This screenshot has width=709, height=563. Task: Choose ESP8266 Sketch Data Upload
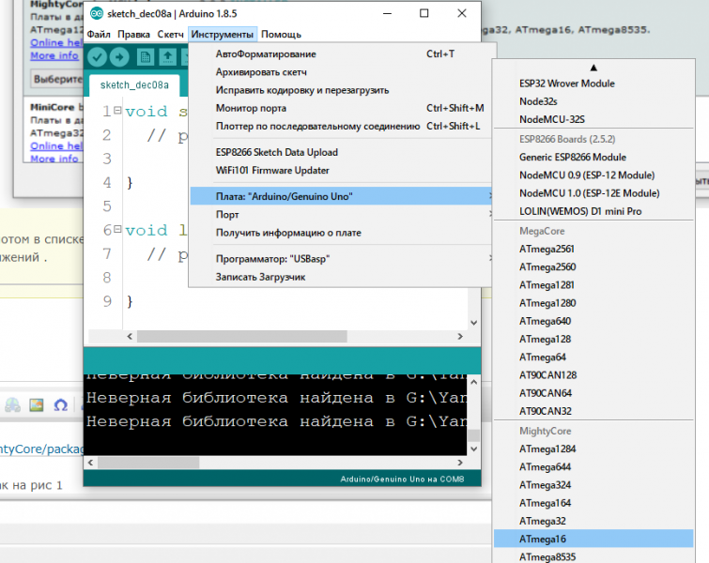pos(341,152)
